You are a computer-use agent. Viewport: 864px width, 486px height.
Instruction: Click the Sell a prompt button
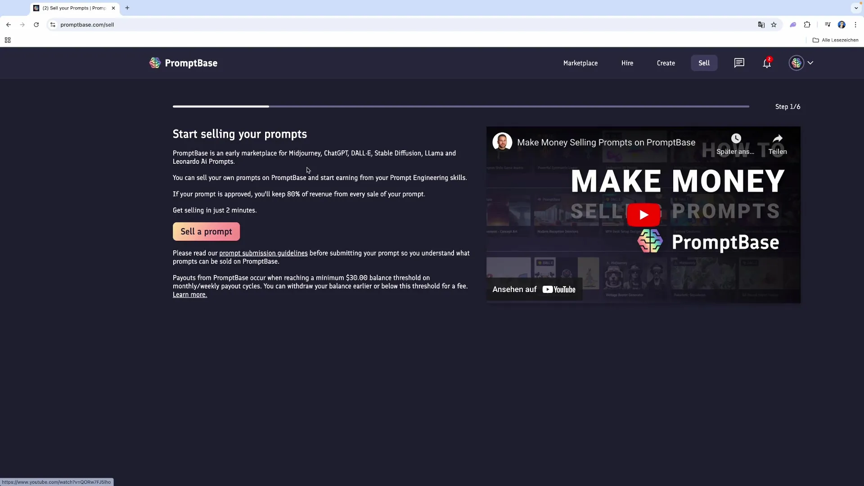(x=206, y=232)
